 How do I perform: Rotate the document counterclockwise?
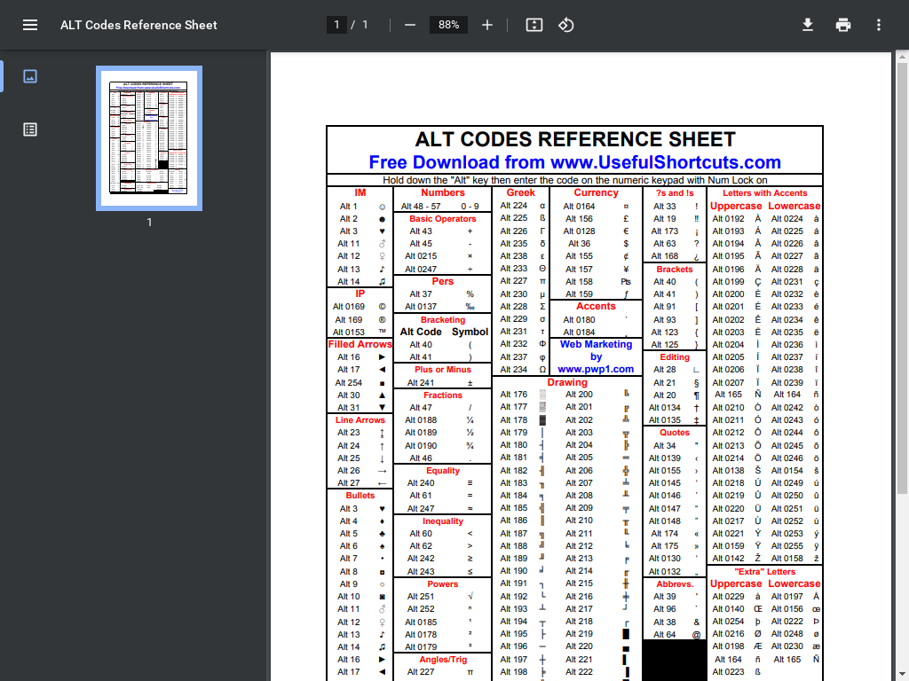(x=565, y=25)
